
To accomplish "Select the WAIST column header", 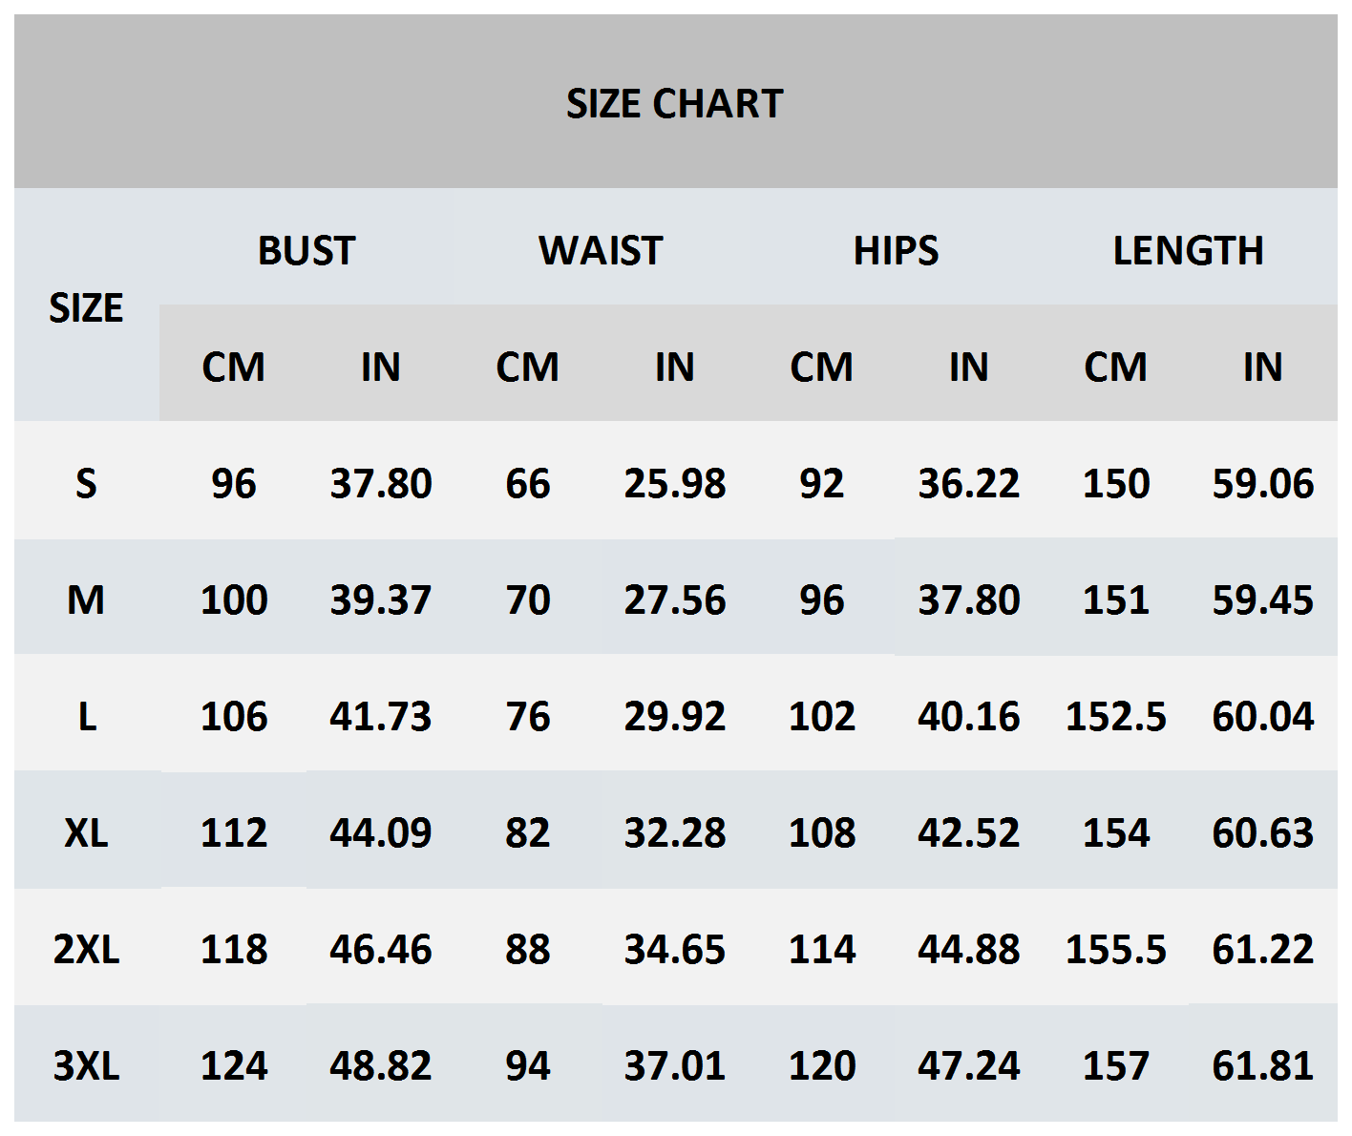I will [x=601, y=250].
